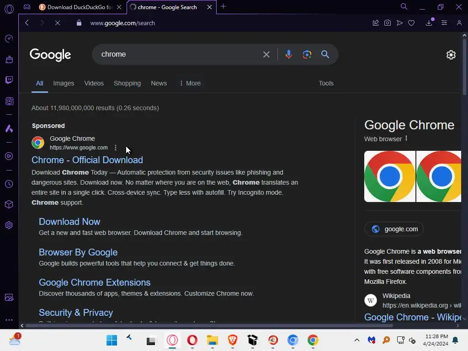Open the Player icon in sidebar
468x351 pixels.
pos(9,156)
